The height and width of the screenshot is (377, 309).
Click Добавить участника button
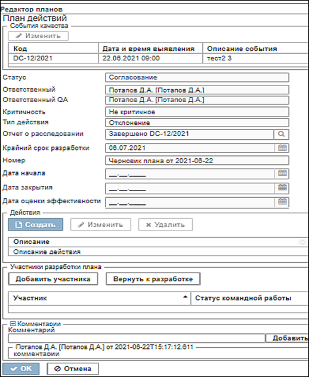pyautogui.click(x=53, y=279)
